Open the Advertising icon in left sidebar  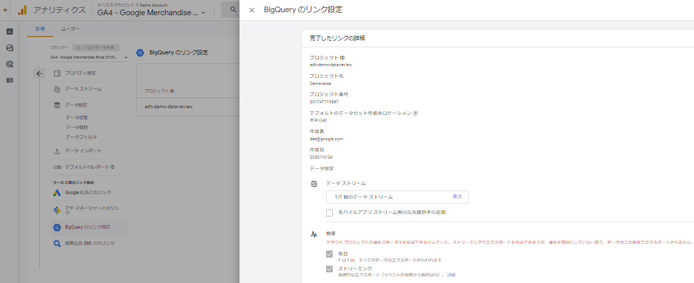pyautogui.click(x=9, y=64)
